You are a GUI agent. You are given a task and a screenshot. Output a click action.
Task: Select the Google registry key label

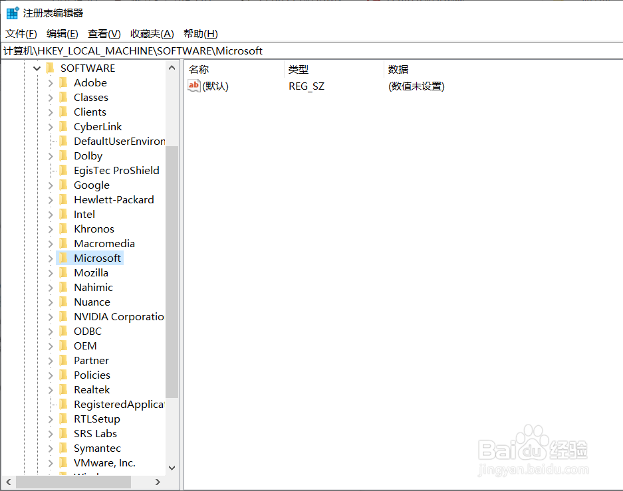[x=92, y=185]
